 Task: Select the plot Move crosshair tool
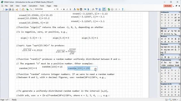[169, 57]
